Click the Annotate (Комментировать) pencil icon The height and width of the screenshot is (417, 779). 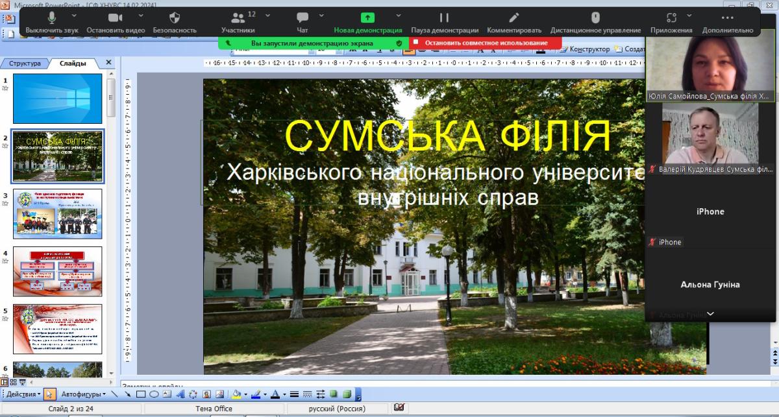(x=514, y=18)
